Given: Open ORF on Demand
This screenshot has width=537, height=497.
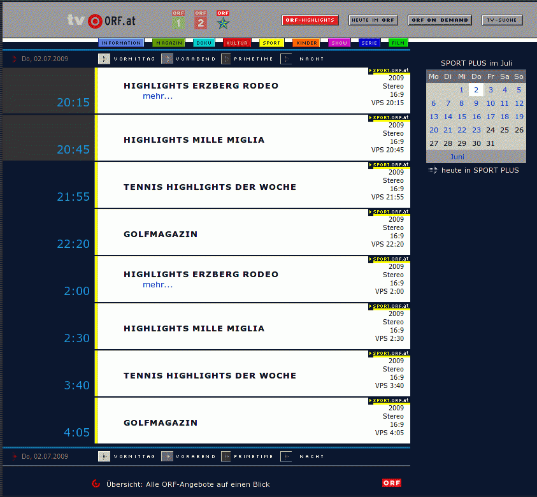Looking at the screenshot, I should [x=440, y=20].
